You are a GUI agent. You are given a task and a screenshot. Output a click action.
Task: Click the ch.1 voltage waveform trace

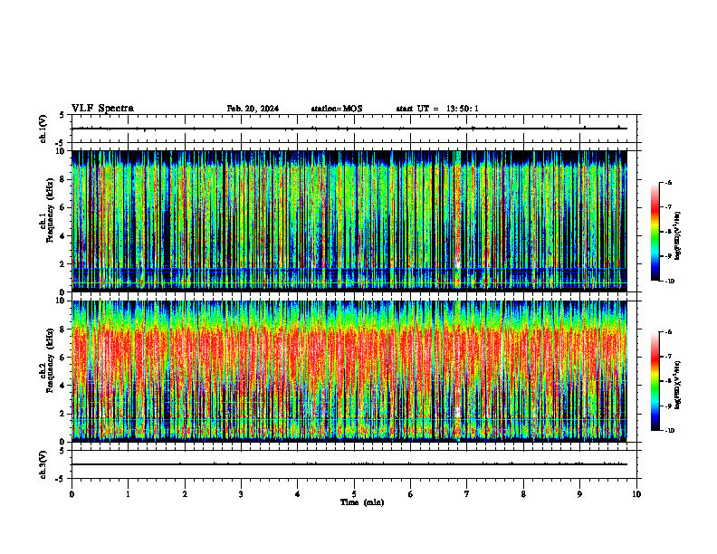tap(349, 129)
